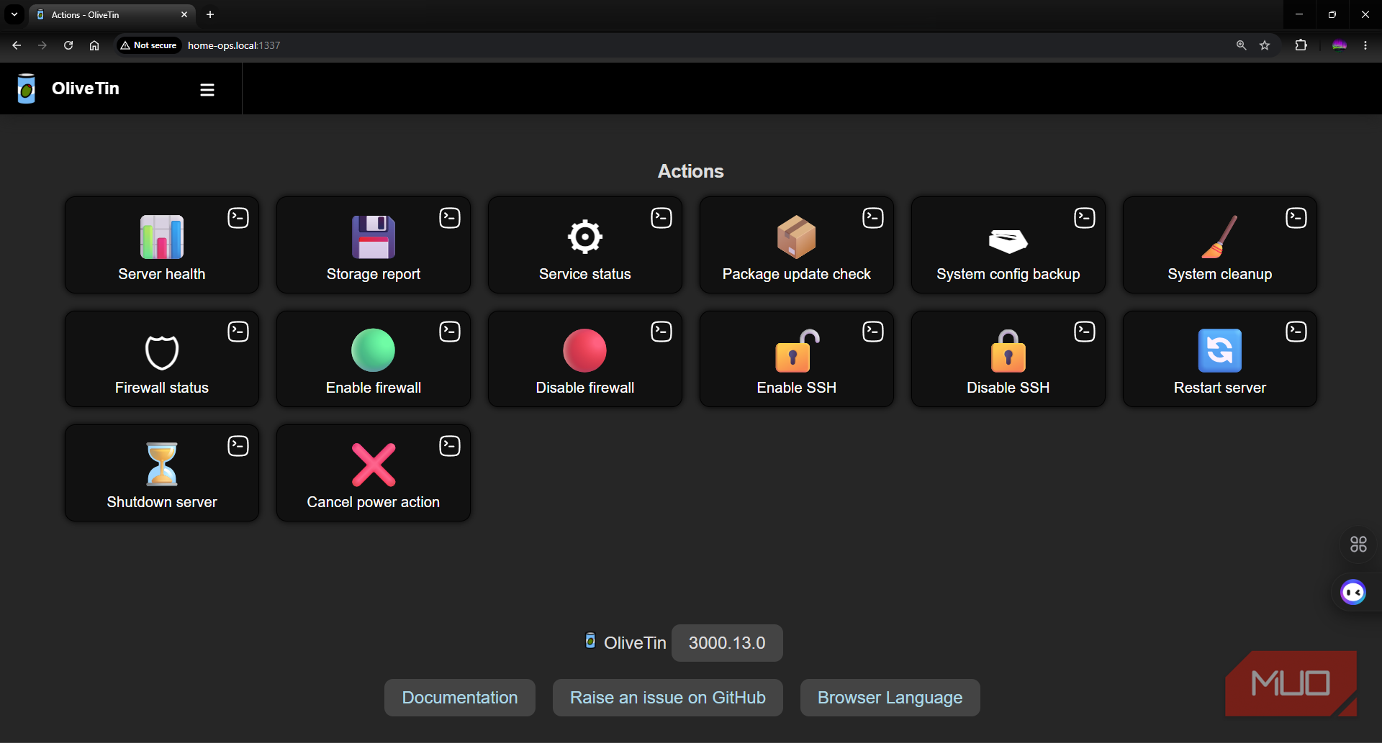Open terminal log icon on Firewall status card
This screenshot has width=1382, height=743.
coord(238,331)
